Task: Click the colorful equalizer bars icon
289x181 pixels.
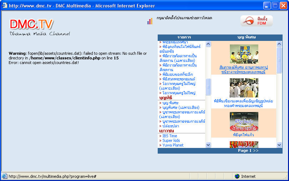Action: tap(150, 21)
